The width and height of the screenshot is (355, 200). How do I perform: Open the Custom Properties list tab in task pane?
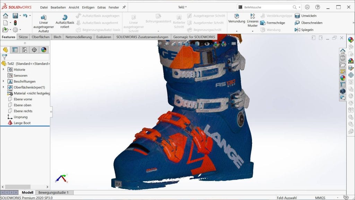click(x=343, y=85)
